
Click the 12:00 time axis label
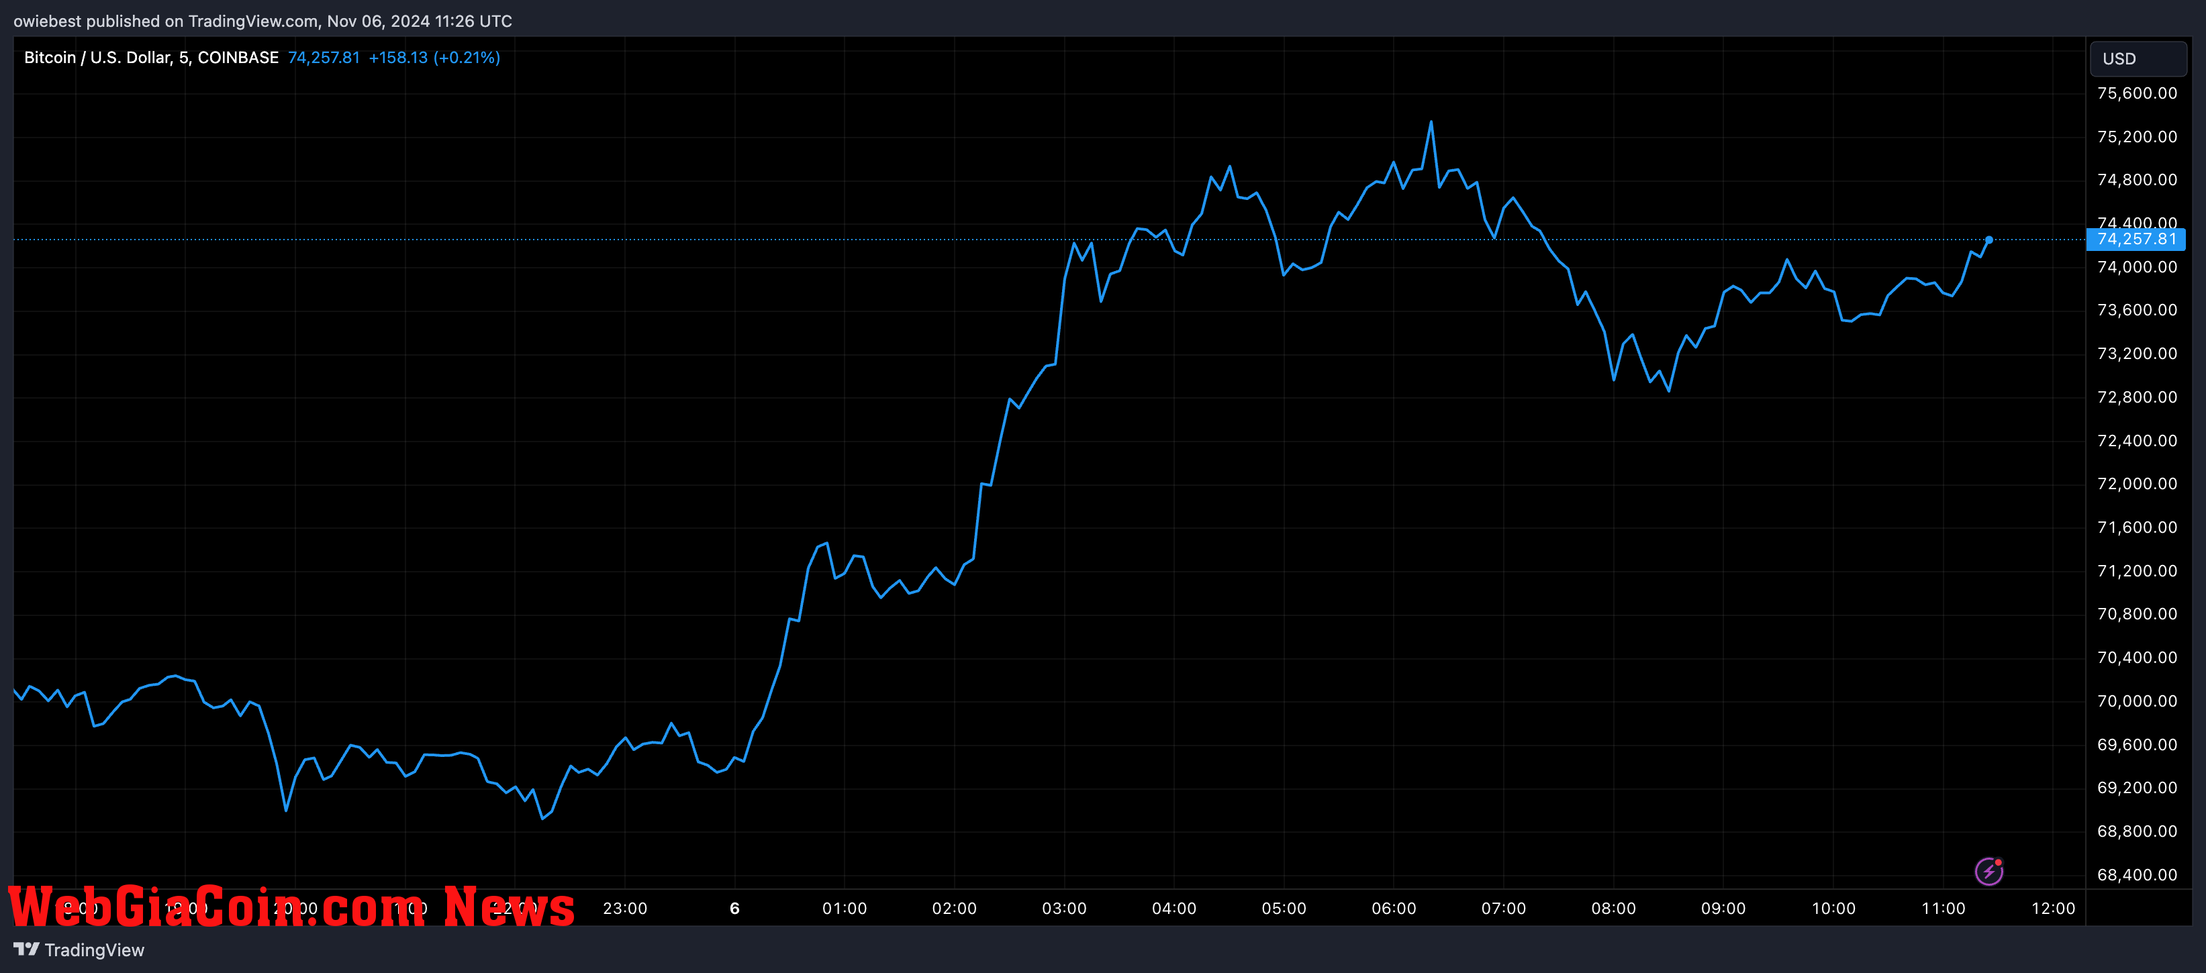point(2053,909)
